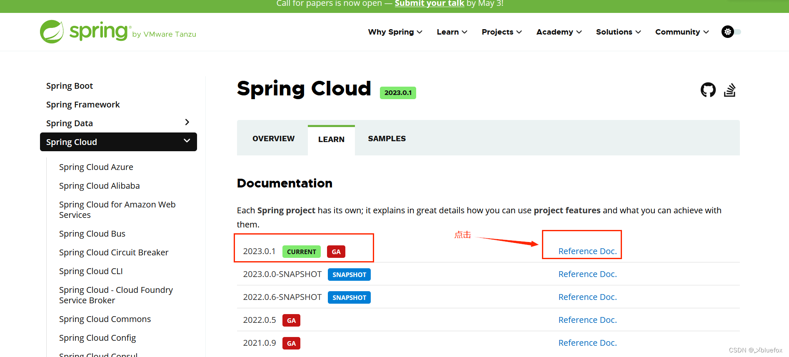
Task: Click the GA badge in 2023.0.1 row
Action: (x=336, y=252)
